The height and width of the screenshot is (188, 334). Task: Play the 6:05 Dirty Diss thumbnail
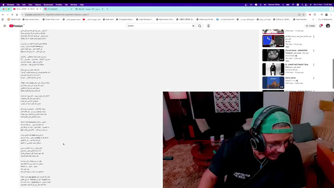273,69
